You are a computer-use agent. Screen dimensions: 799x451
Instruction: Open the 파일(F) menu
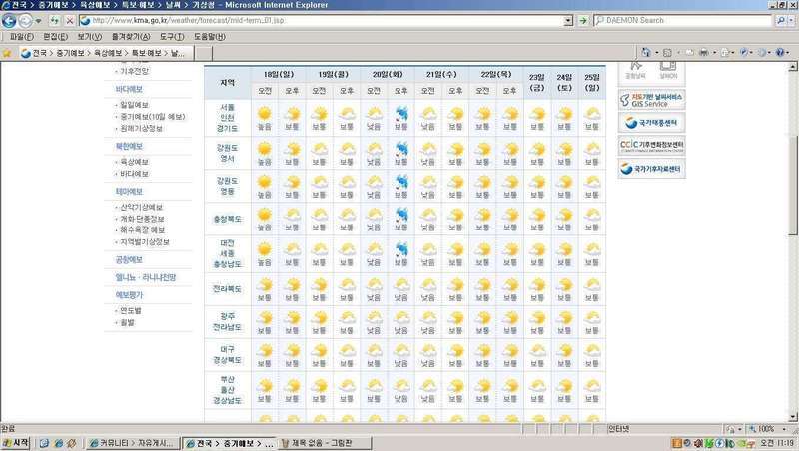click(x=21, y=37)
